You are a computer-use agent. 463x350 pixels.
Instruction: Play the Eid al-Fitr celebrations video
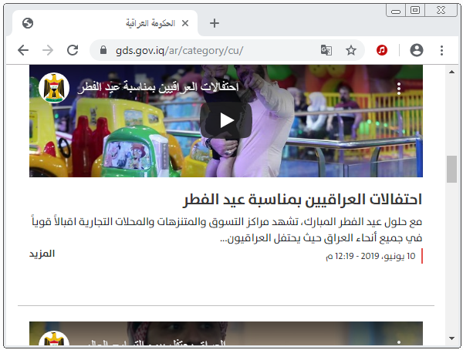pyautogui.click(x=226, y=120)
